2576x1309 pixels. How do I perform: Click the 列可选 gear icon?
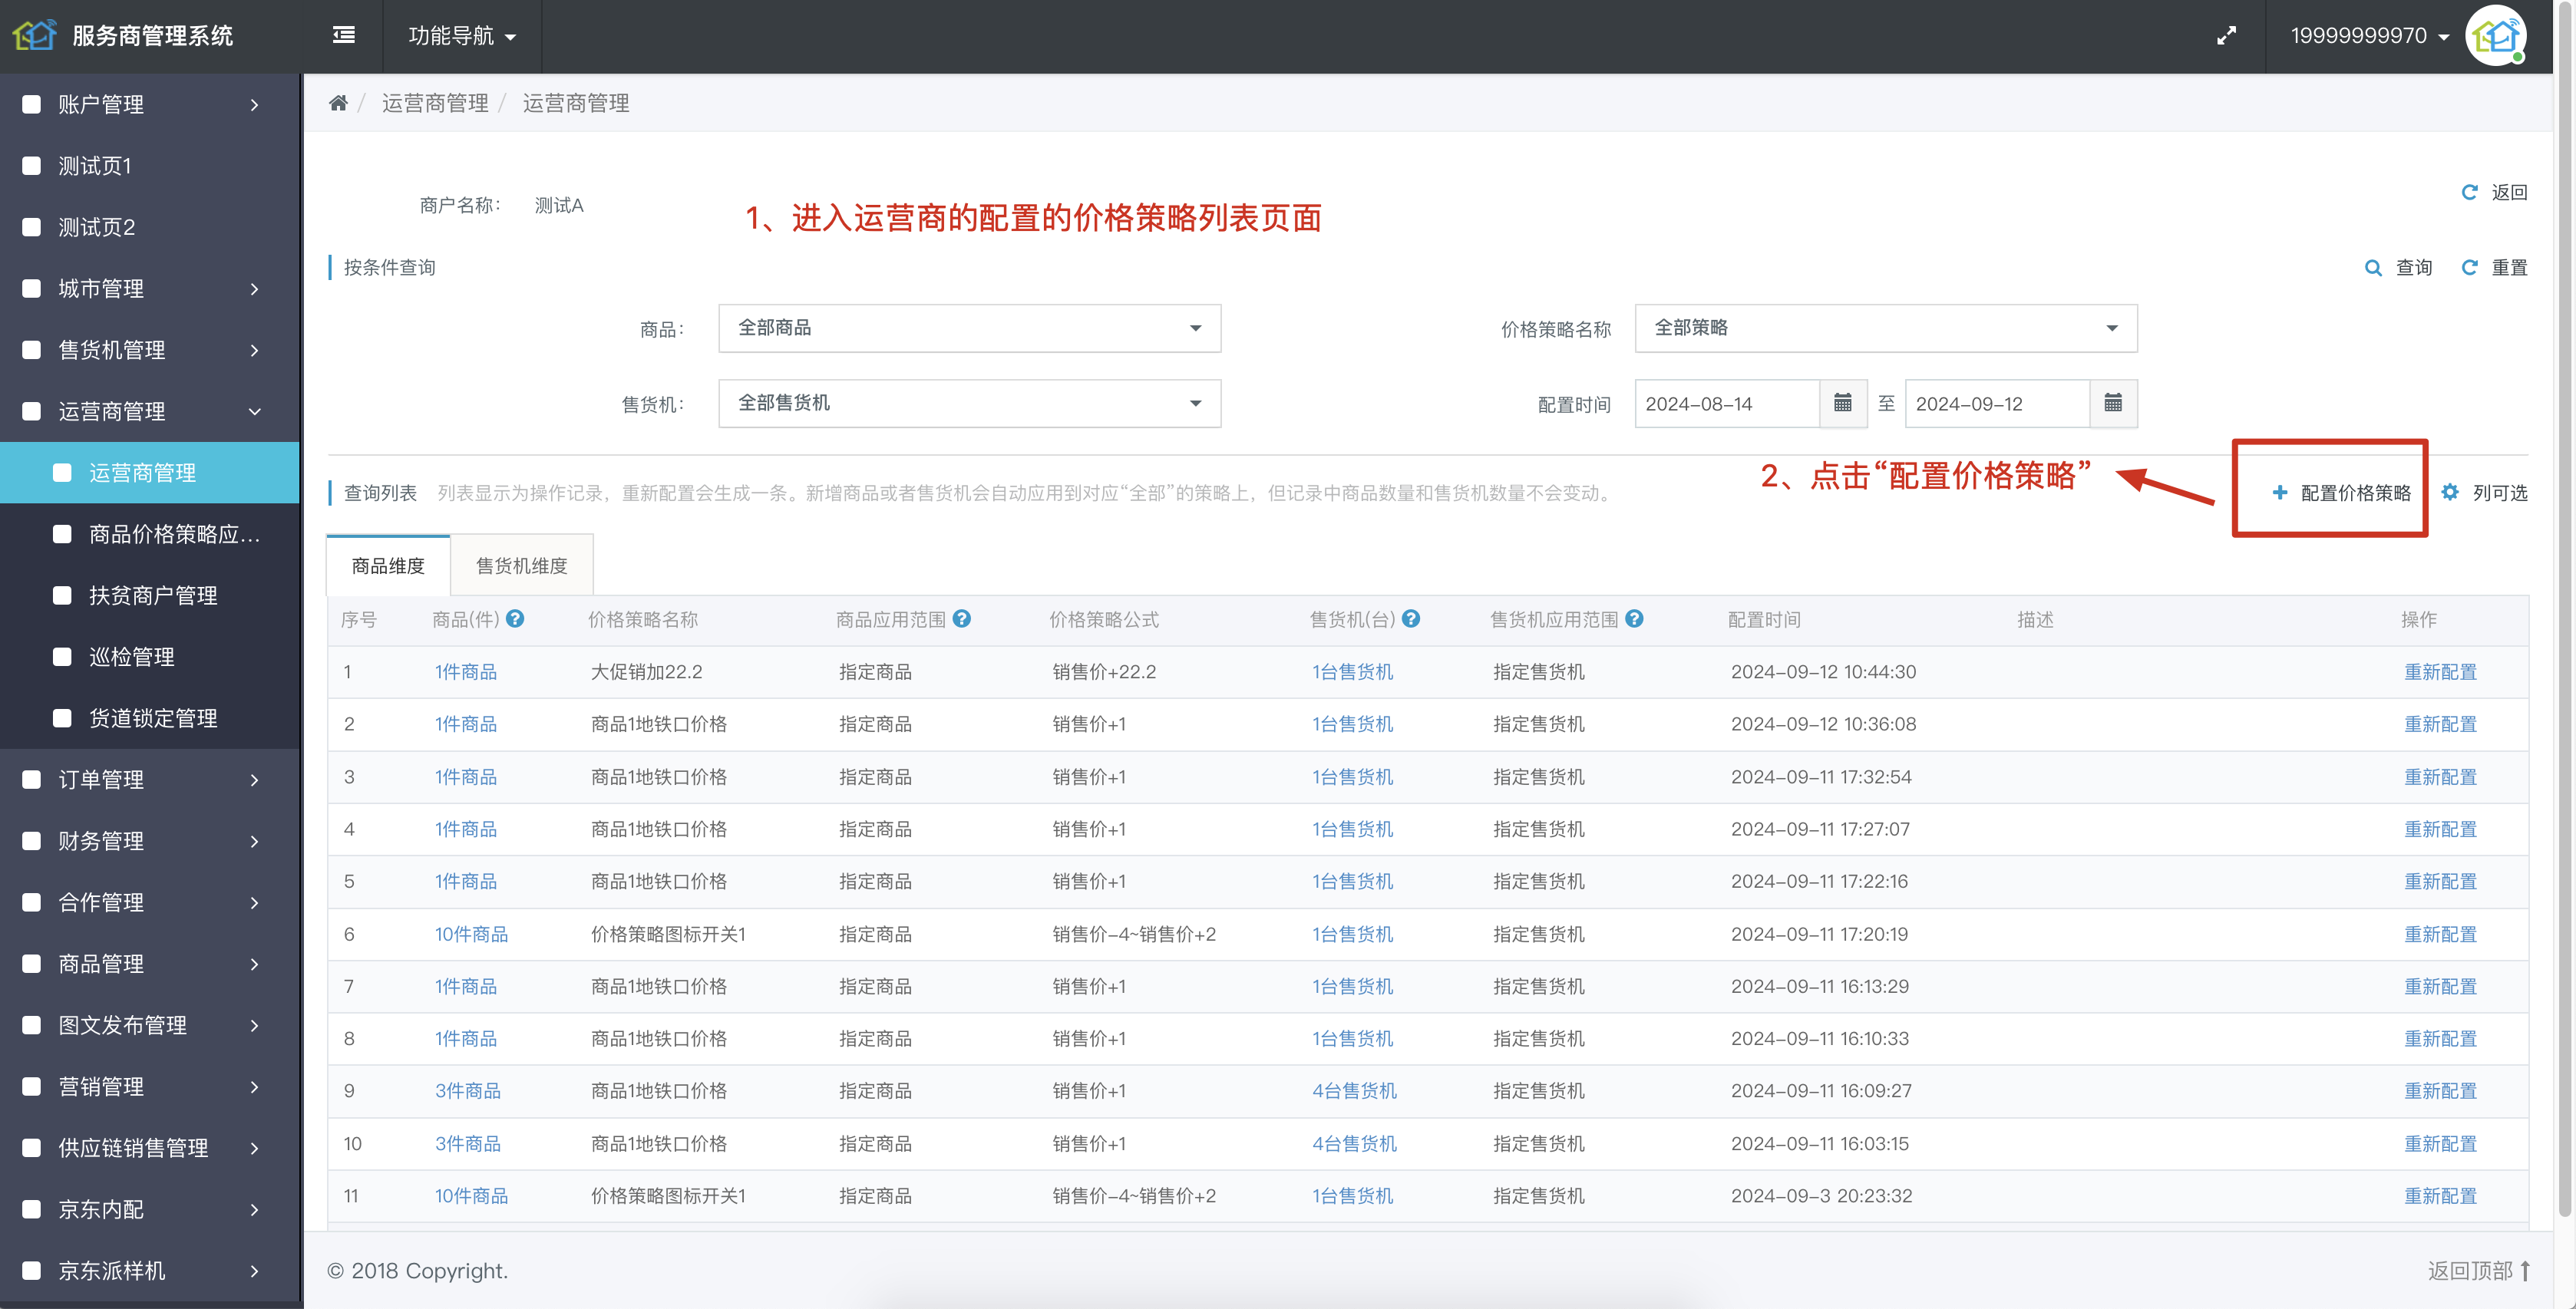tap(2450, 492)
